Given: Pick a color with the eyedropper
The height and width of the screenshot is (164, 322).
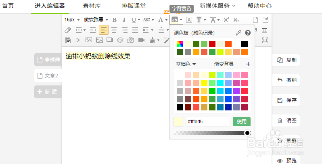Looking at the screenshot, I should [x=238, y=33].
